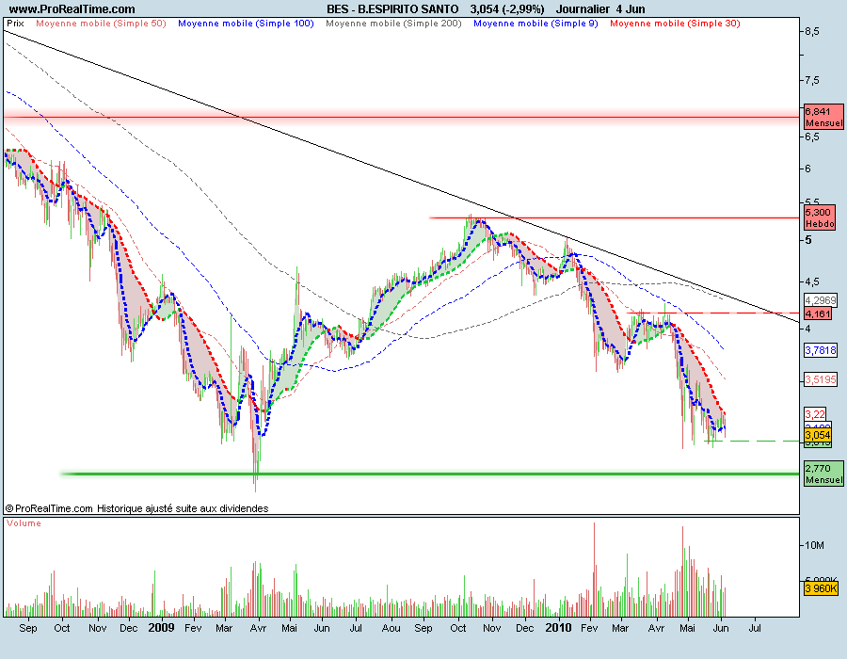Click the 4,161 red price label
The width and height of the screenshot is (847, 659).
point(818,313)
